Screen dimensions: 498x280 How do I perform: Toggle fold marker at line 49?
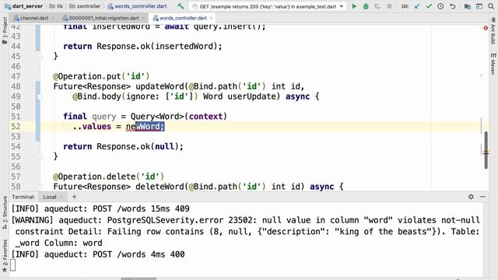[x=40, y=96]
